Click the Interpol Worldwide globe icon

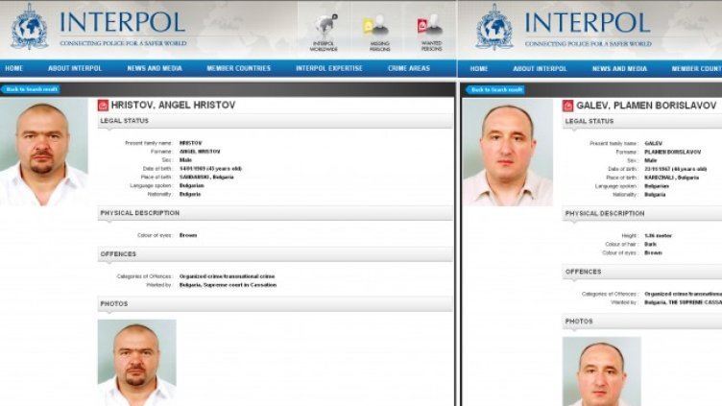[x=324, y=27]
